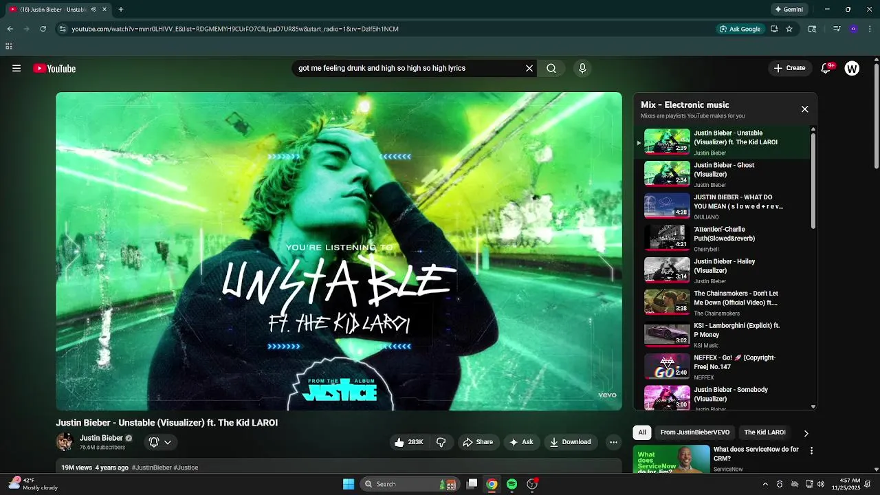Play JUSTIN BIEBER - WHAT DO YOU MEAN

[722, 206]
